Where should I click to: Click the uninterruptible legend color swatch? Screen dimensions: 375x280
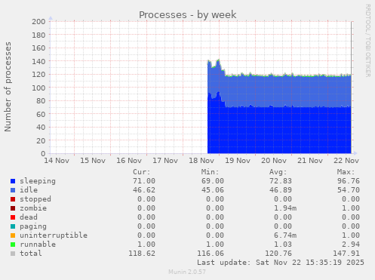click(x=13, y=235)
